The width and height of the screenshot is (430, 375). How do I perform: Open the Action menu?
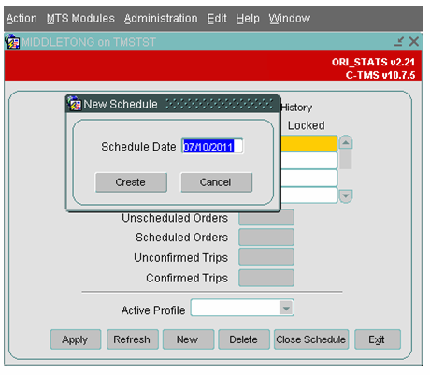[x=21, y=19]
